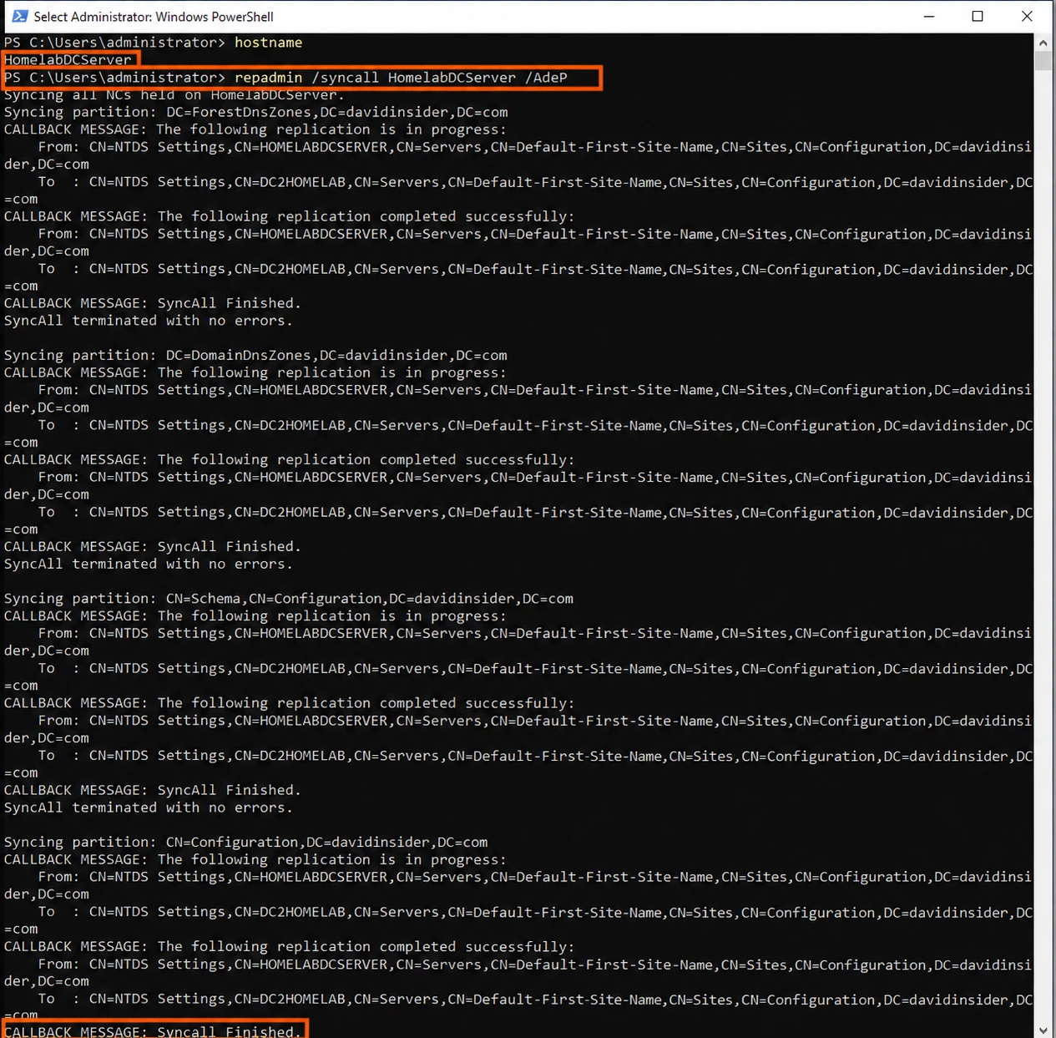Click the 'Syncing partition: DC=ForestDnsZones' line
1056x1038 pixels.
(255, 112)
